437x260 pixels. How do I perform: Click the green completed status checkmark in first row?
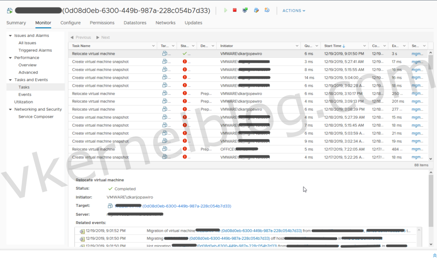point(184,54)
